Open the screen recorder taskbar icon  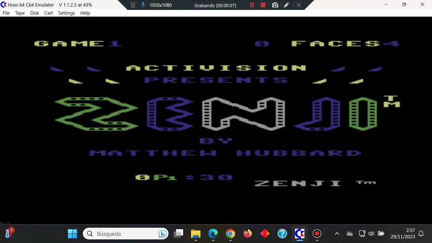(317, 234)
